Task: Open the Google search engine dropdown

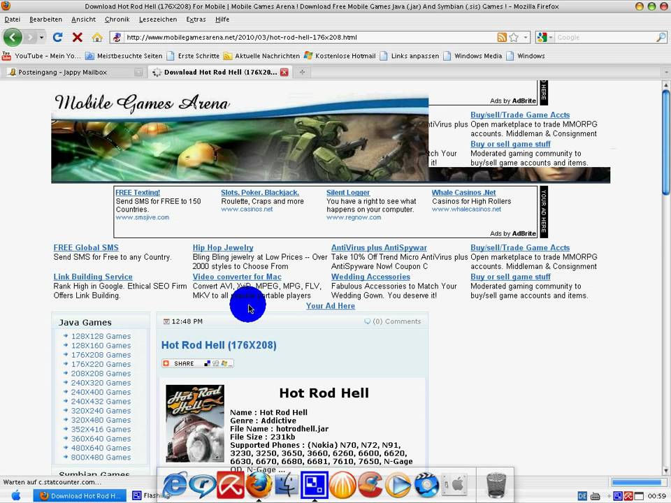Action: point(544,37)
